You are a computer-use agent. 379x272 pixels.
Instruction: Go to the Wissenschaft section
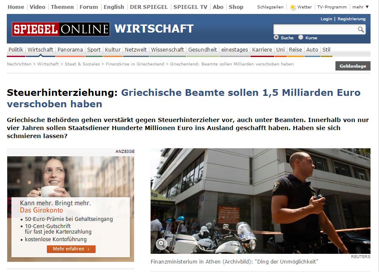coord(168,50)
